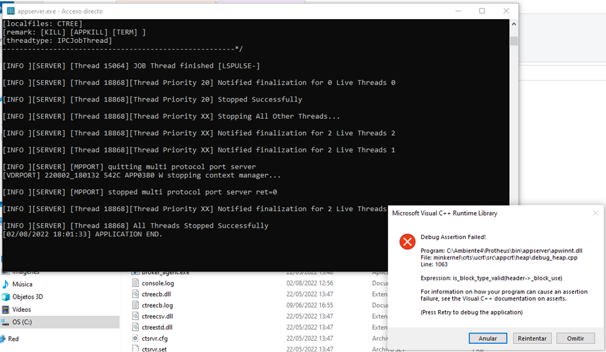
Task: Select ctreecsv.dll file in list
Action: point(157,317)
